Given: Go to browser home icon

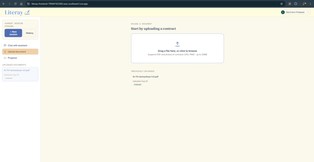Looking at the screenshot, I should coord(21,4).
